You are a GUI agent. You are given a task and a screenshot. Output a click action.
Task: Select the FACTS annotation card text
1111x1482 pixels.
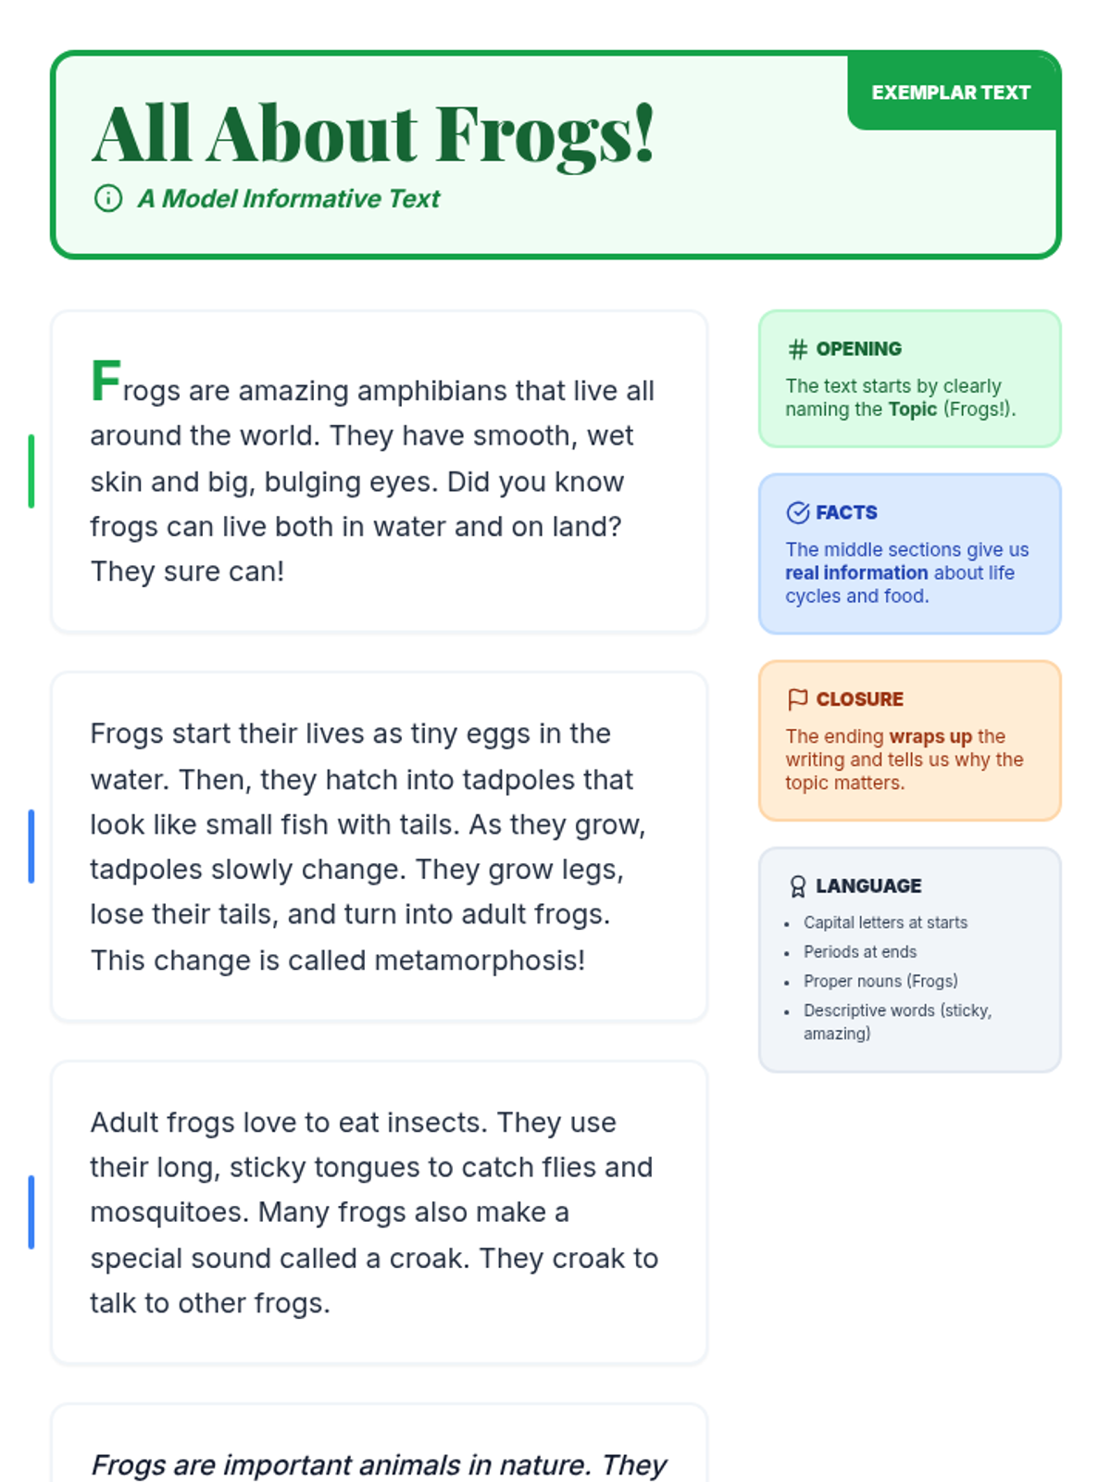[x=905, y=573]
